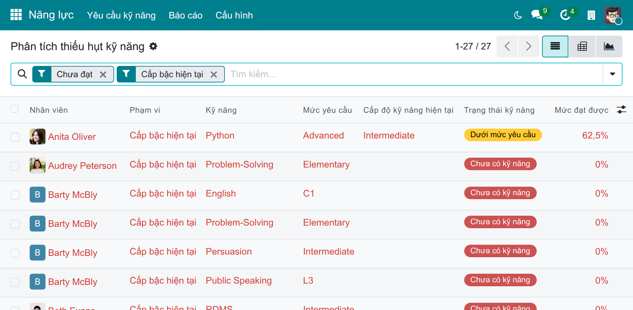Click the search magnifier icon
The image size is (633, 310).
point(22,74)
